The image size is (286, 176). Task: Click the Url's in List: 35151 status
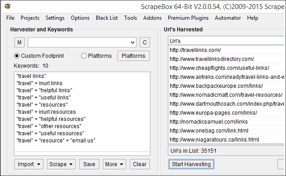(193, 151)
